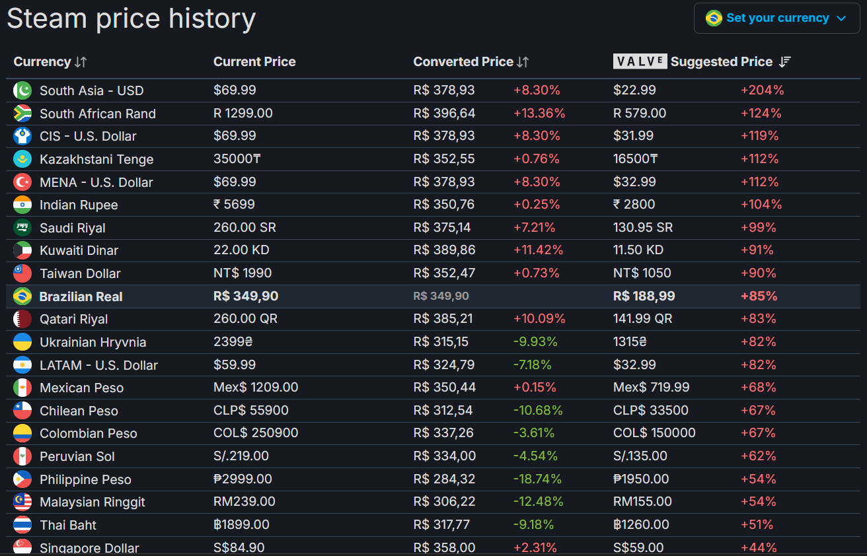Sort by the Currency column header
This screenshot has height=556, width=867.
click(50, 61)
